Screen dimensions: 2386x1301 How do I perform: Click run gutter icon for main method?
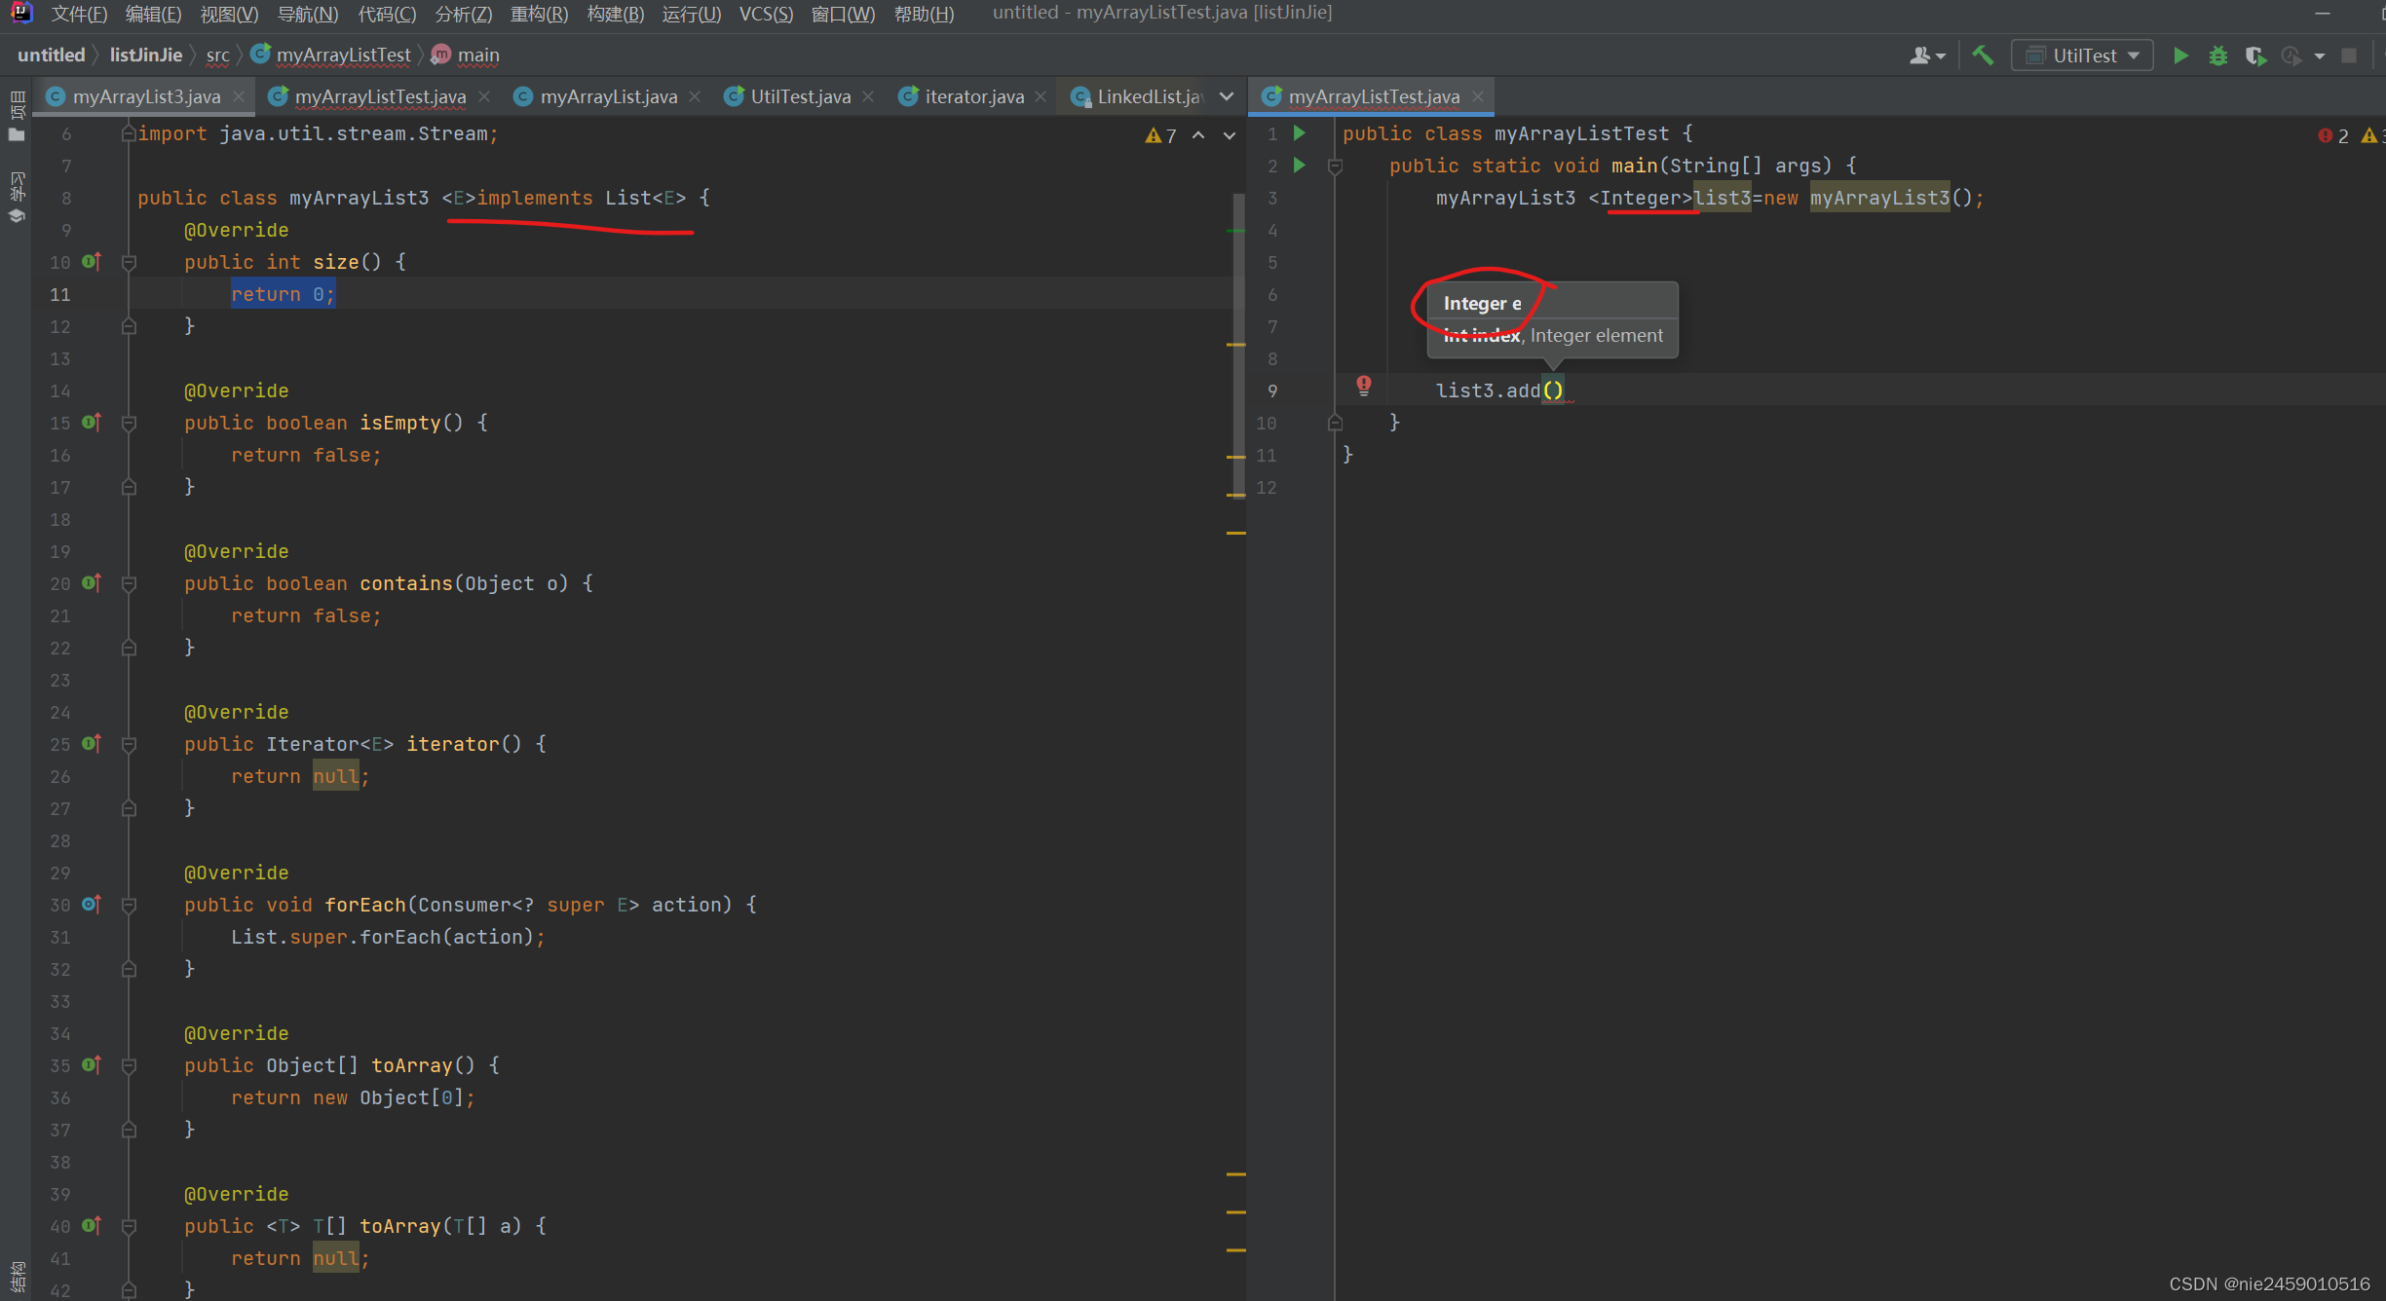tap(1300, 166)
